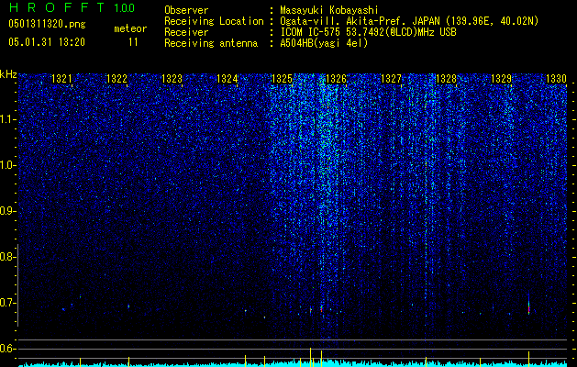
Task: Click the 1327 time axis label
Action: tap(391, 78)
